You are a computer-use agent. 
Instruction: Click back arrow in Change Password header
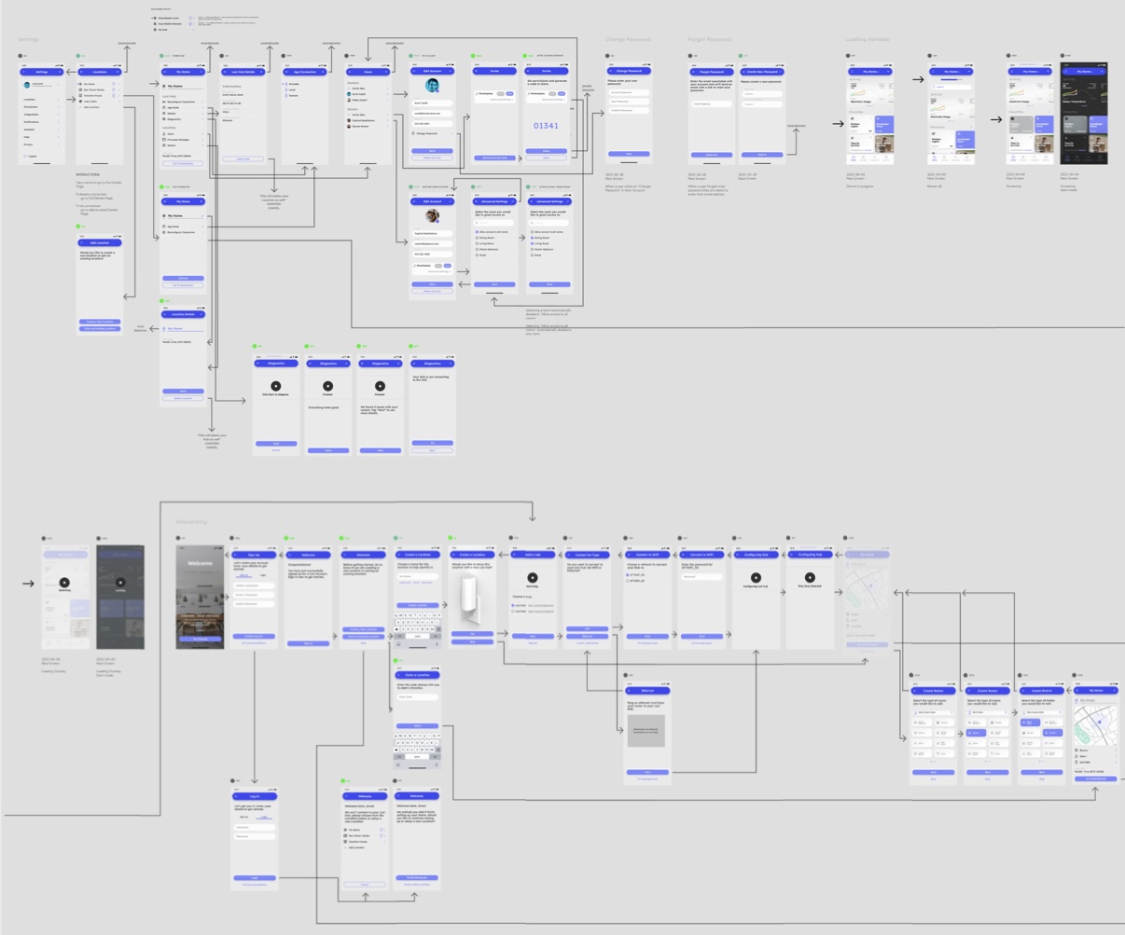[612, 71]
